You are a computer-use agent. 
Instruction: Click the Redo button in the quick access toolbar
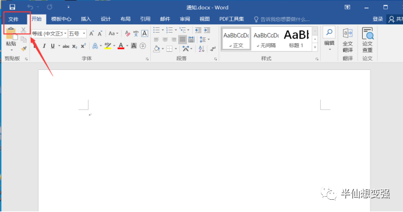(50, 7)
